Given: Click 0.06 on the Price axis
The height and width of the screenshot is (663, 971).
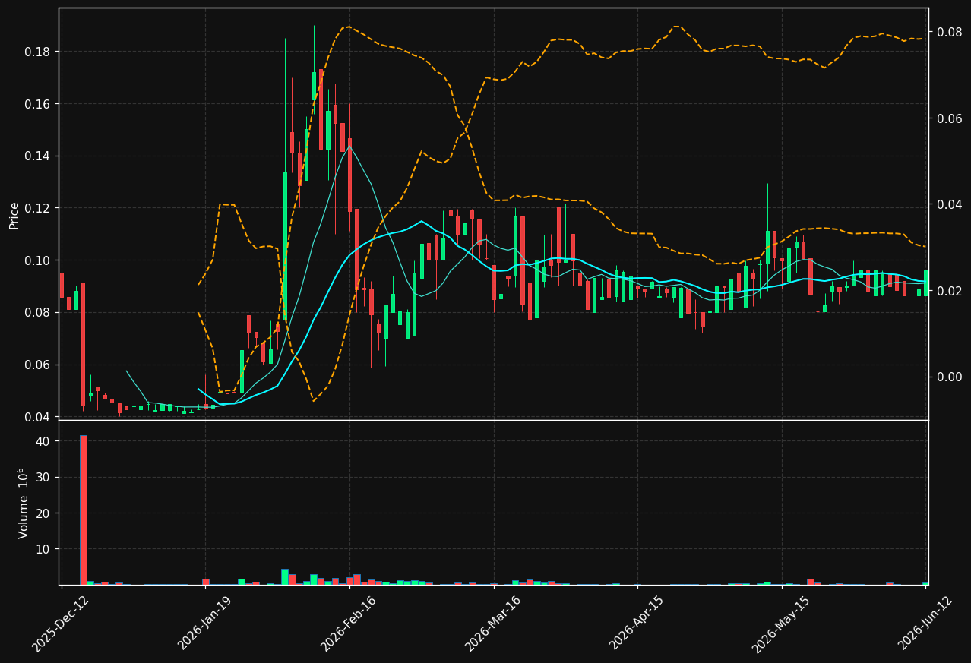Looking at the screenshot, I should pos(38,365).
